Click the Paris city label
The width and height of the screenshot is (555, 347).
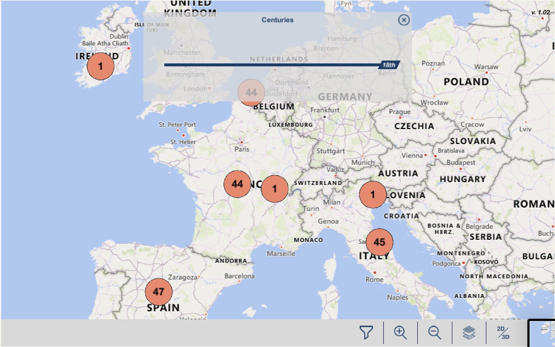click(x=242, y=149)
